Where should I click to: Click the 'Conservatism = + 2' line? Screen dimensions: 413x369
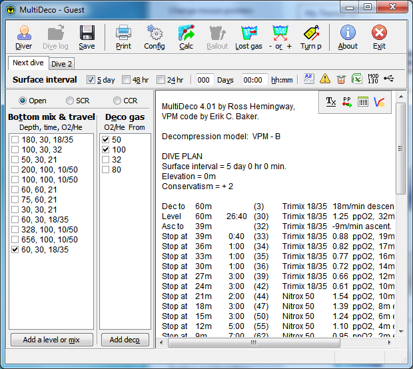click(x=197, y=186)
